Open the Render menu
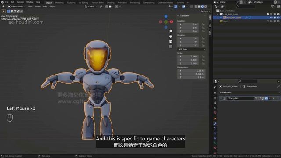 pos(20,2)
